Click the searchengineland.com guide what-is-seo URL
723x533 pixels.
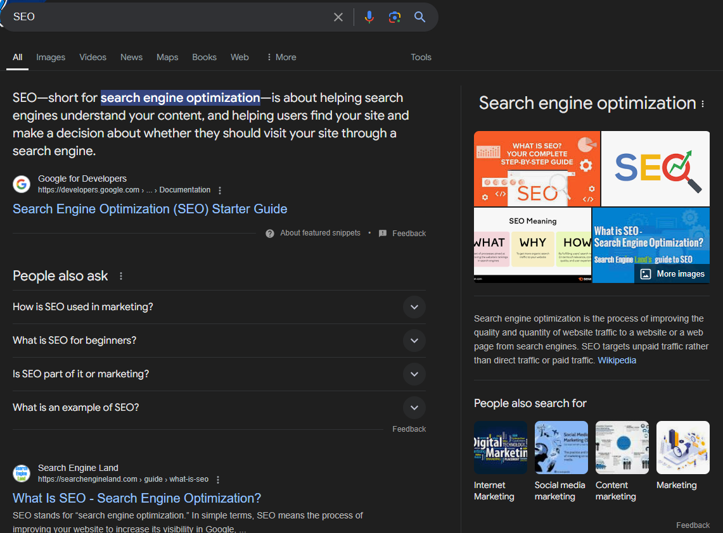click(x=123, y=479)
